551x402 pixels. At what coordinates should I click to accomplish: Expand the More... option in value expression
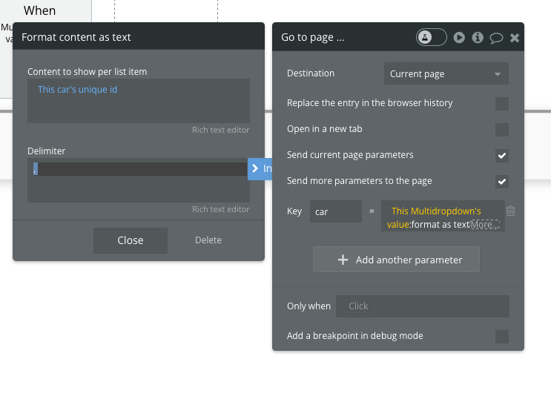(x=485, y=224)
